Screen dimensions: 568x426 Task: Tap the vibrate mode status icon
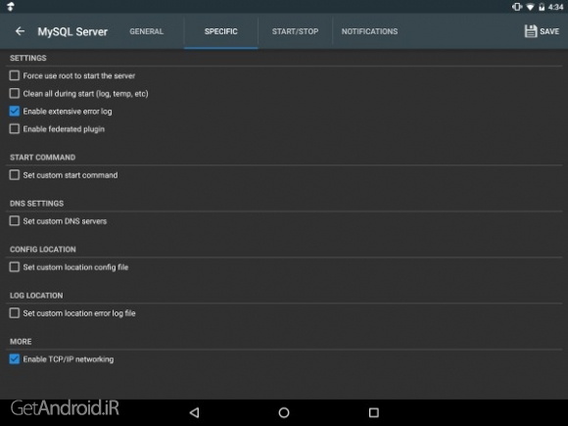pos(516,7)
